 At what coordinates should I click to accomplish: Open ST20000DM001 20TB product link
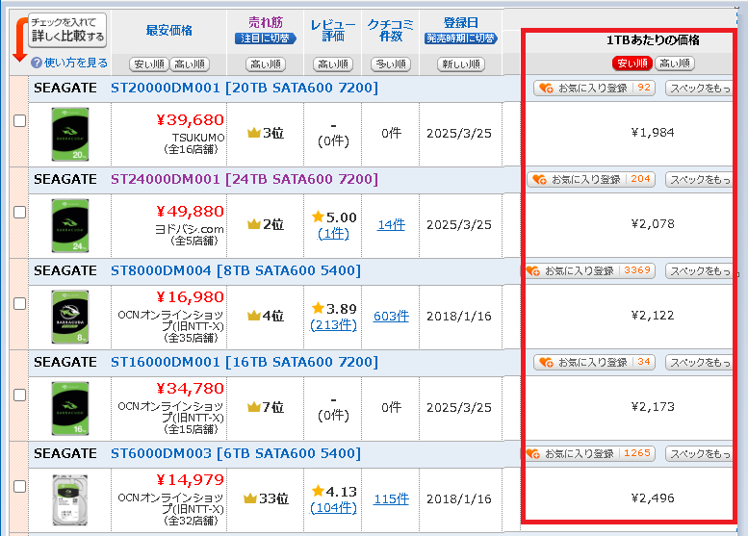point(245,88)
